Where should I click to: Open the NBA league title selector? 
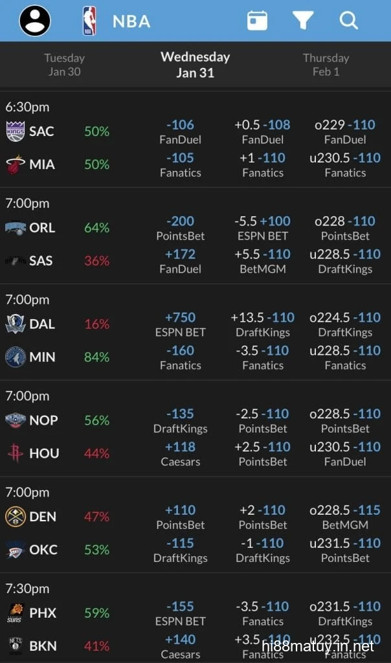click(x=131, y=21)
